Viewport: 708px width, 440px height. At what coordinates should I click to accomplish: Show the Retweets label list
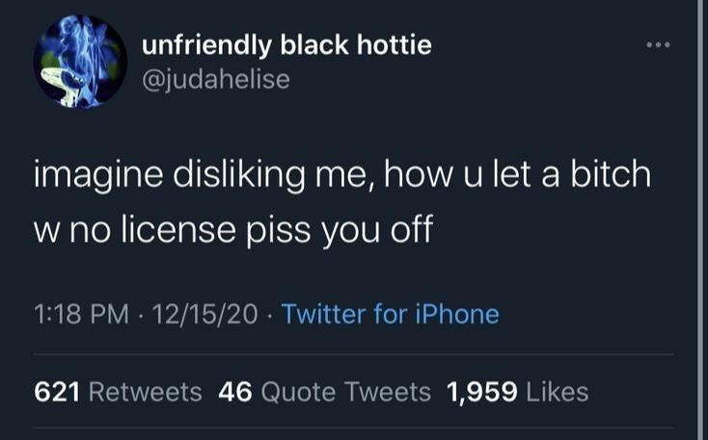pos(146,392)
